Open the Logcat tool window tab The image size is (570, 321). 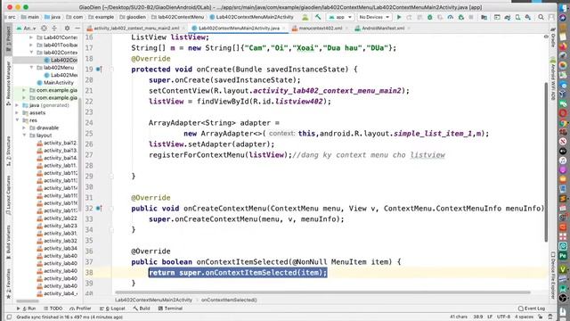point(112,309)
